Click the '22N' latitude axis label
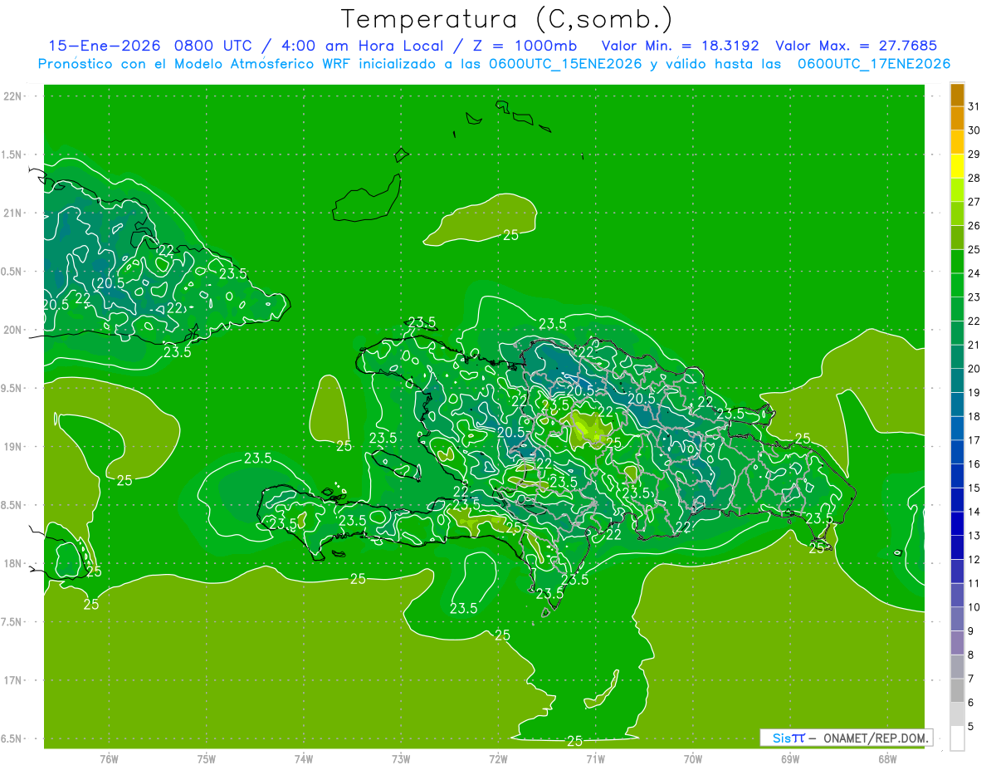Viewport: 996px width, 770px height. [x=12, y=96]
